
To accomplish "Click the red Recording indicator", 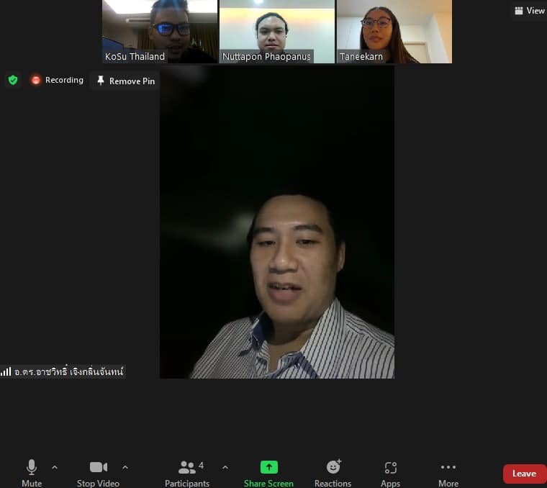I will pyautogui.click(x=57, y=81).
